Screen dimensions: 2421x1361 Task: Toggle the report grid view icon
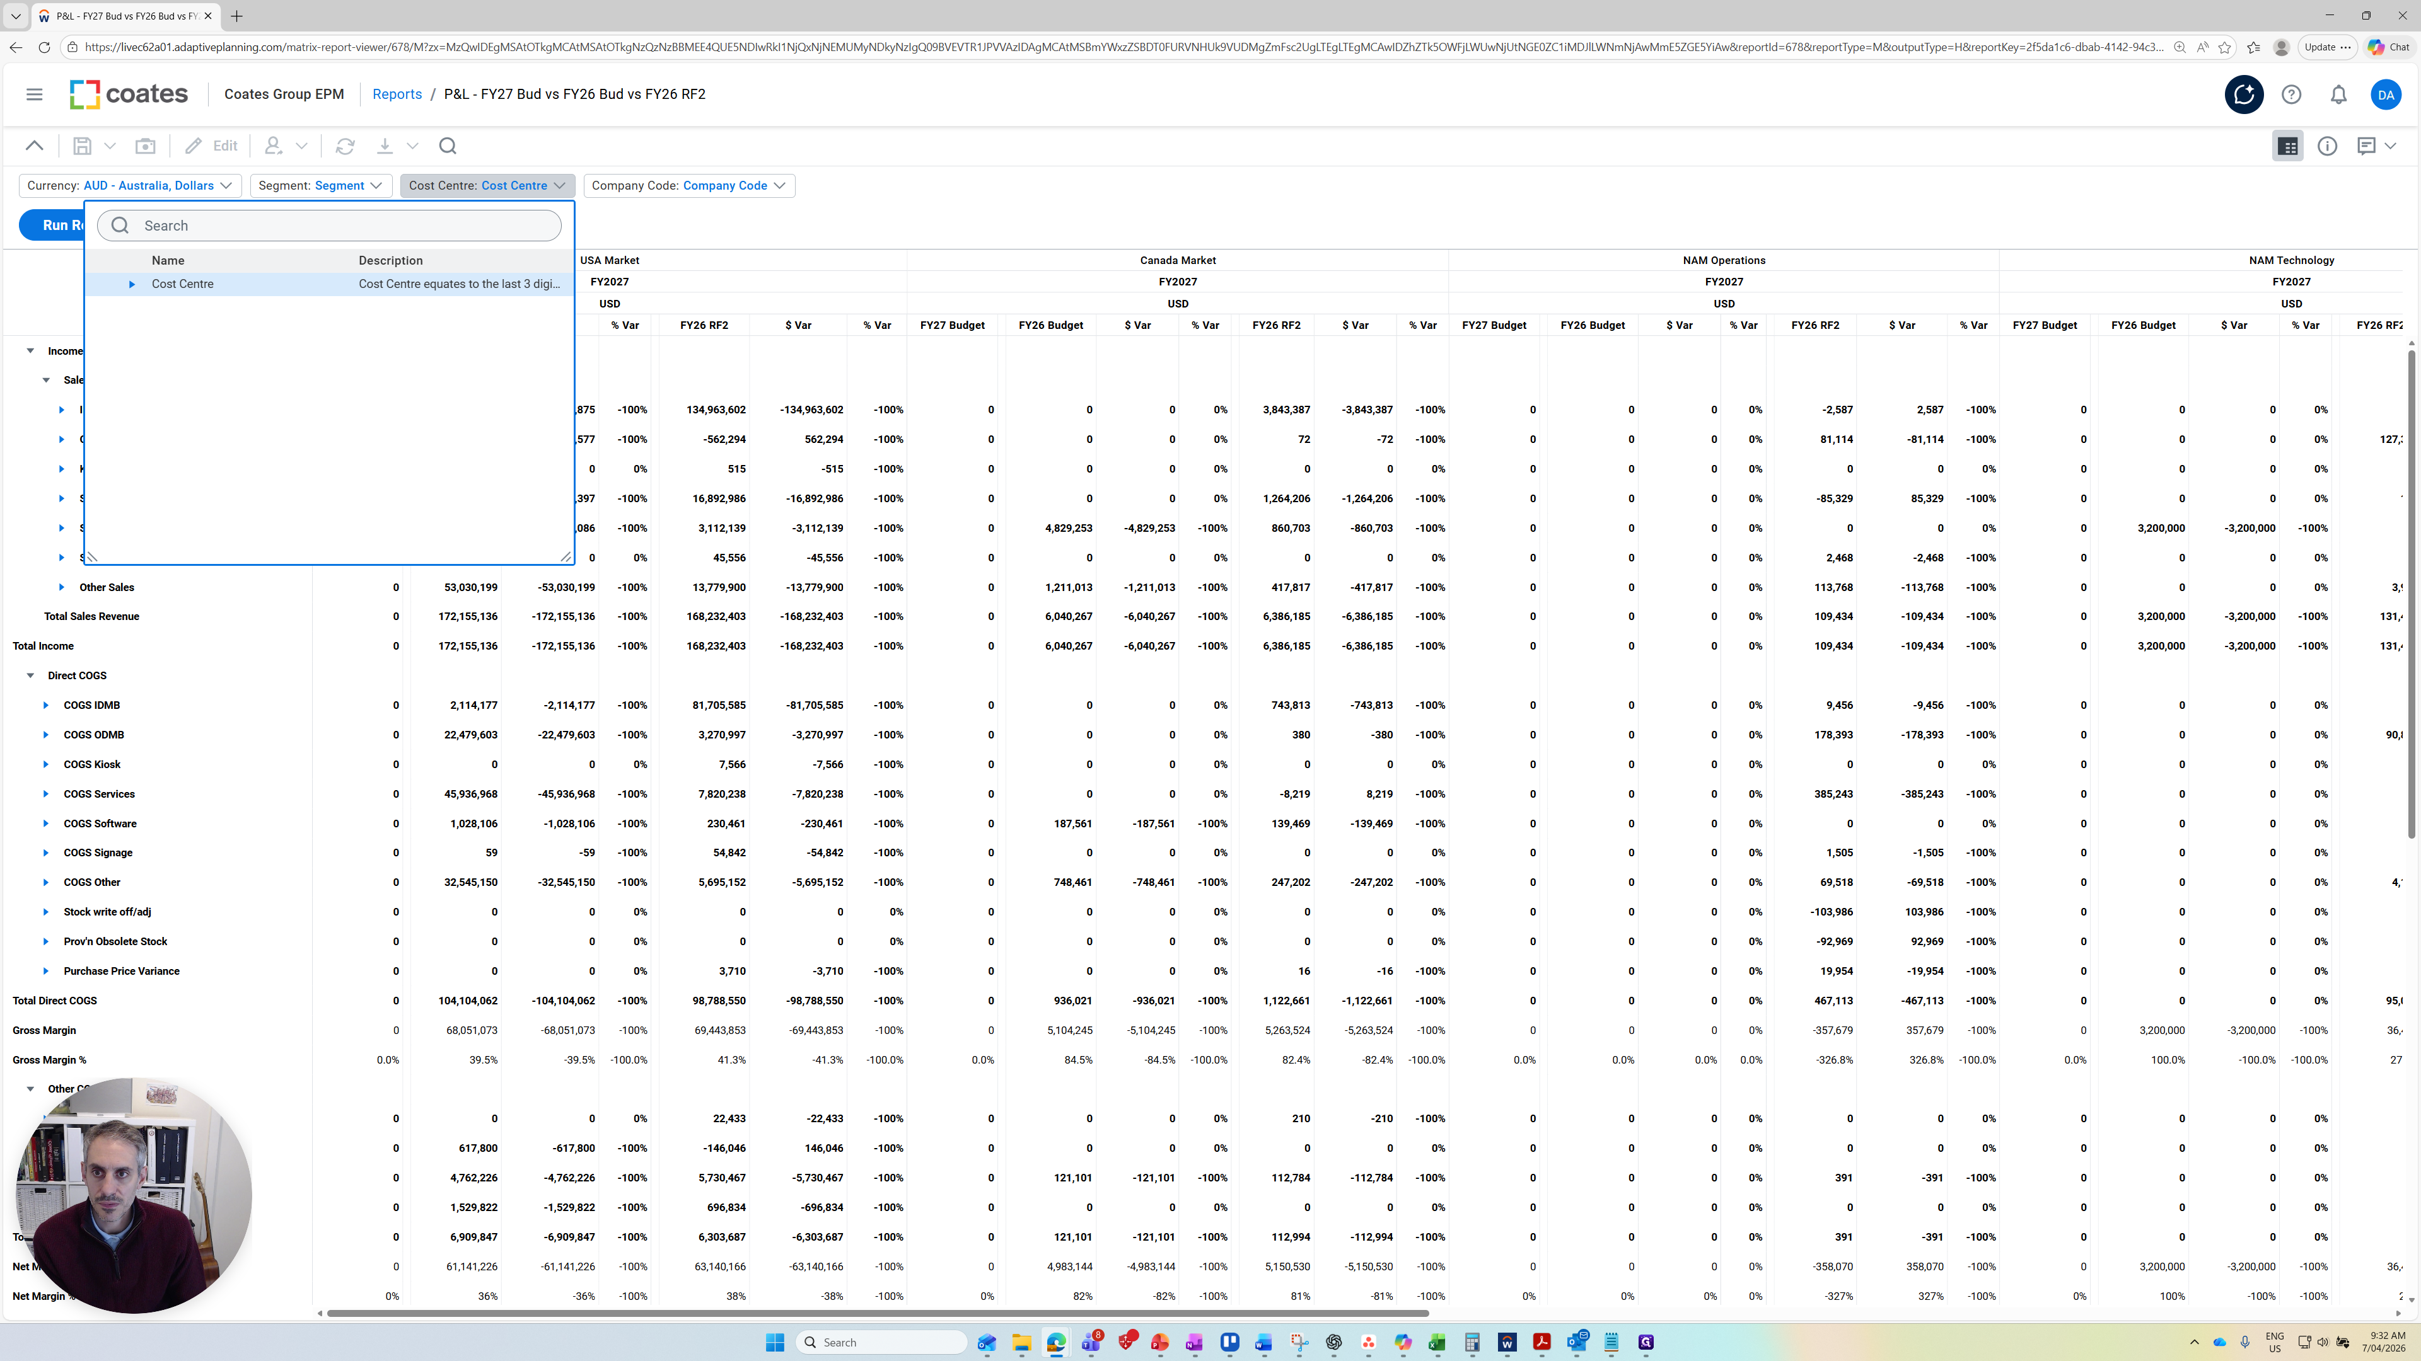pyautogui.click(x=2287, y=146)
